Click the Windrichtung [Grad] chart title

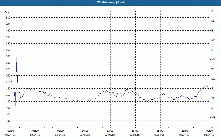point(111,2)
